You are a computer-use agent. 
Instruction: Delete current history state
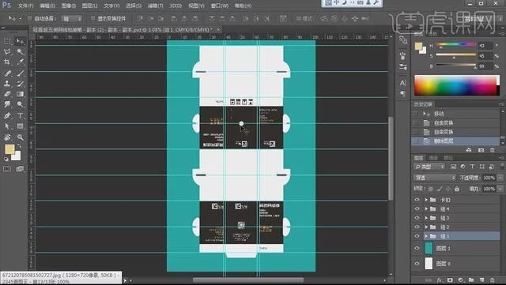(x=493, y=150)
